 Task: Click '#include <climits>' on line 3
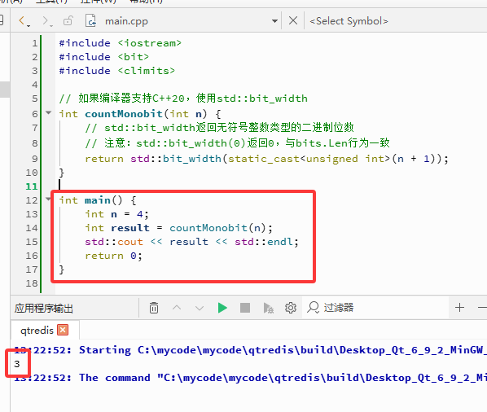116,71
